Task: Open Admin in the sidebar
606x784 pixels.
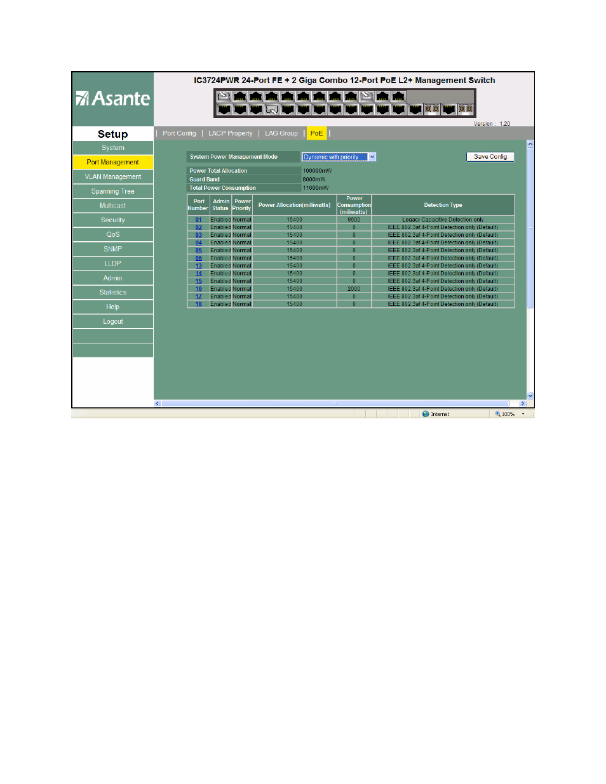Action: [x=113, y=278]
